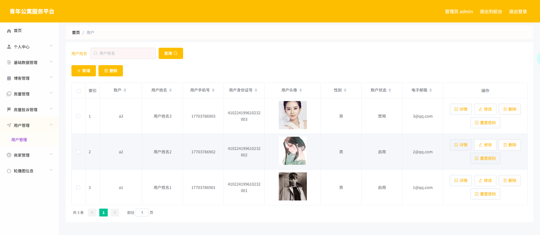Image resolution: width=540 pixels, height=235 pixels.
Task: Click 重置密码 for user a3
Action: tap(485, 123)
